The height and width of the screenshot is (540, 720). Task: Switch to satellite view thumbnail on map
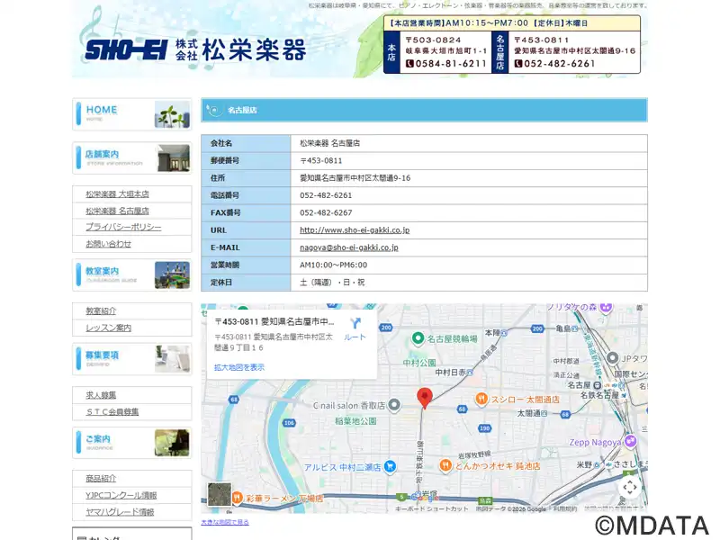(x=220, y=494)
